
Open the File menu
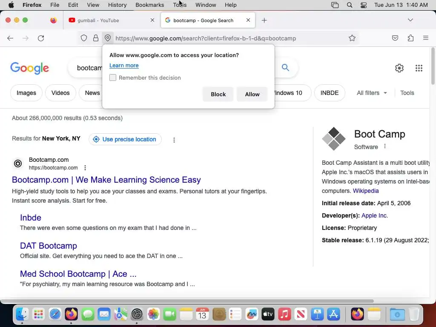point(54,5)
